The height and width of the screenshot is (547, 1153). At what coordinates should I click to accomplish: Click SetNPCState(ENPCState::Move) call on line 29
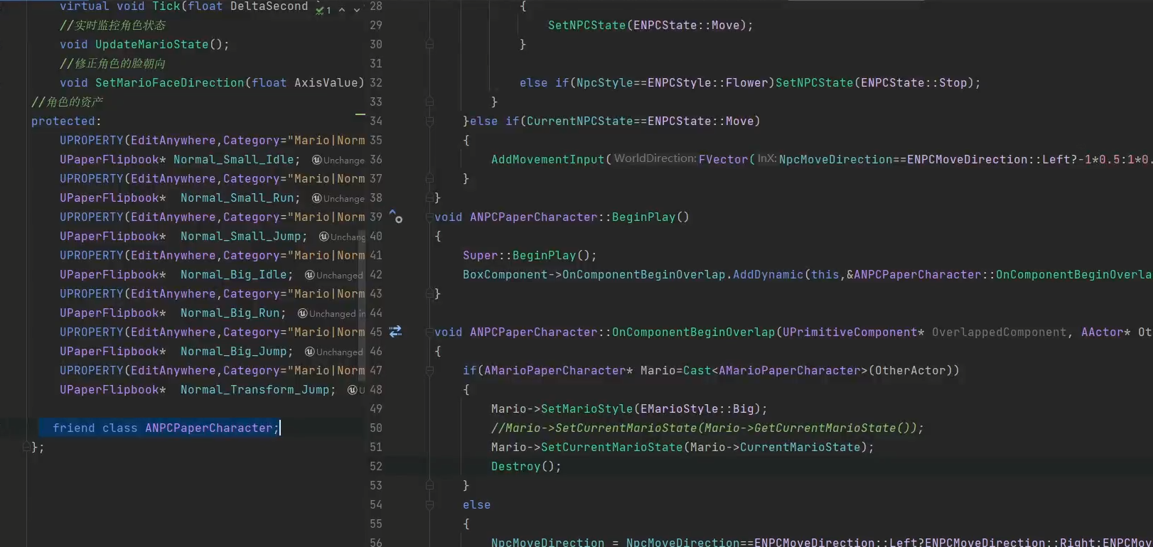(650, 25)
